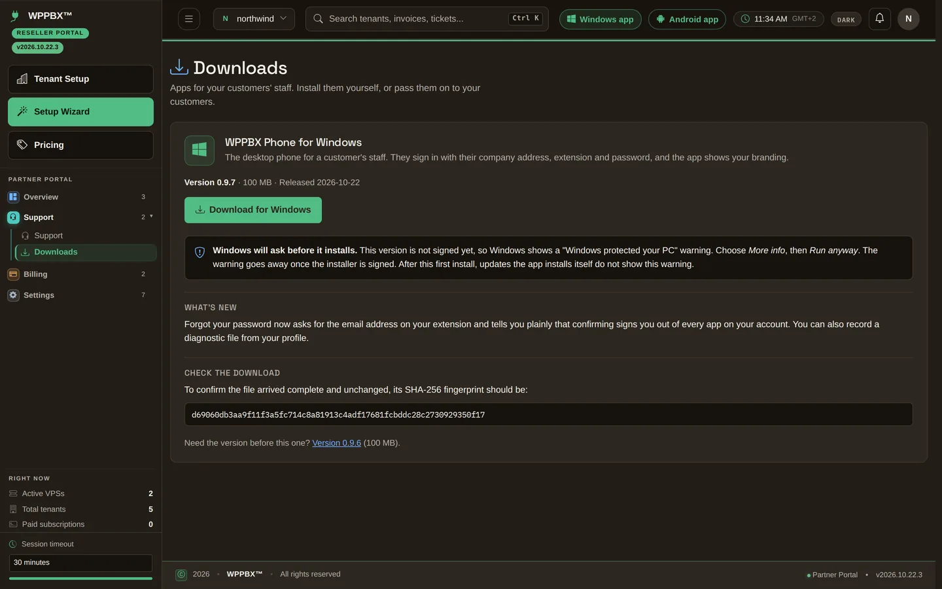Click the Billing card icon
This screenshot has height=589, width=942.
tap(13, 274)
